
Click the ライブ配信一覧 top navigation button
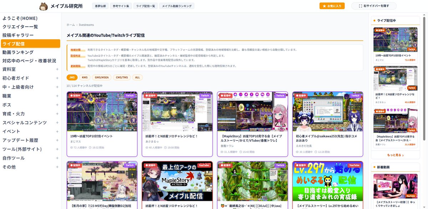pyautogui.click(x=146, y=6)
